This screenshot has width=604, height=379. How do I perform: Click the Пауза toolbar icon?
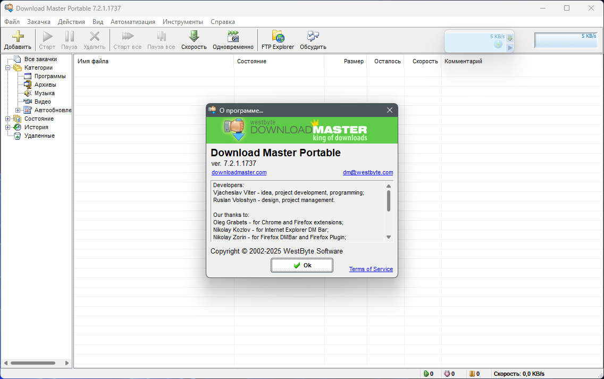pyautogui.click(x=69, y=37)
